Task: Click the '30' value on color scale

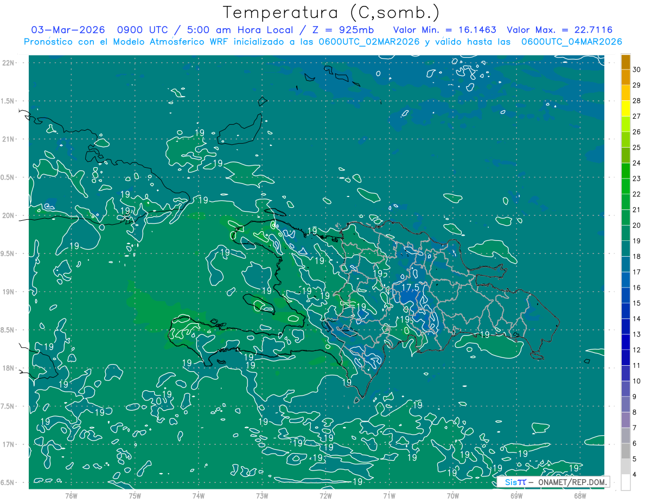Action: (636, 69)
